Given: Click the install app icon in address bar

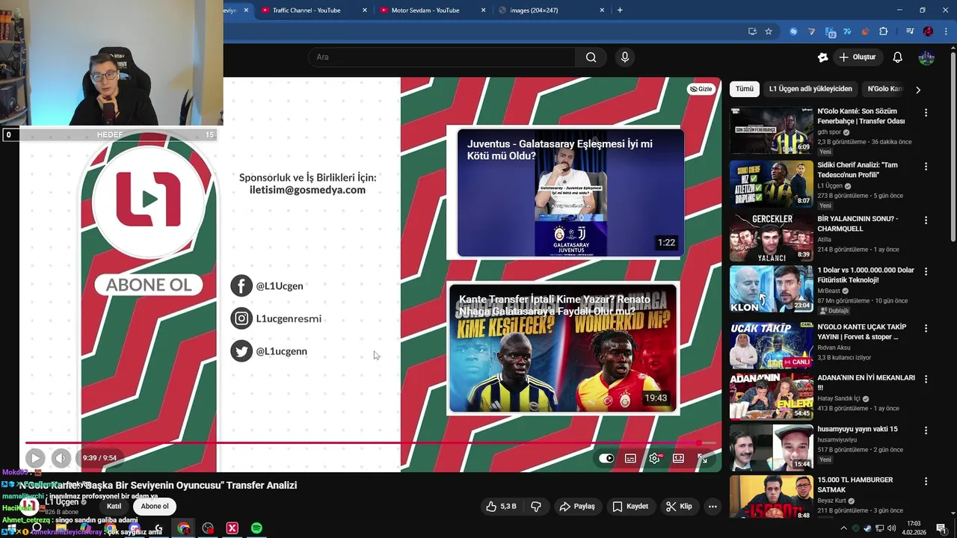Looking at the screenshot, I should (x=752, y=31).
